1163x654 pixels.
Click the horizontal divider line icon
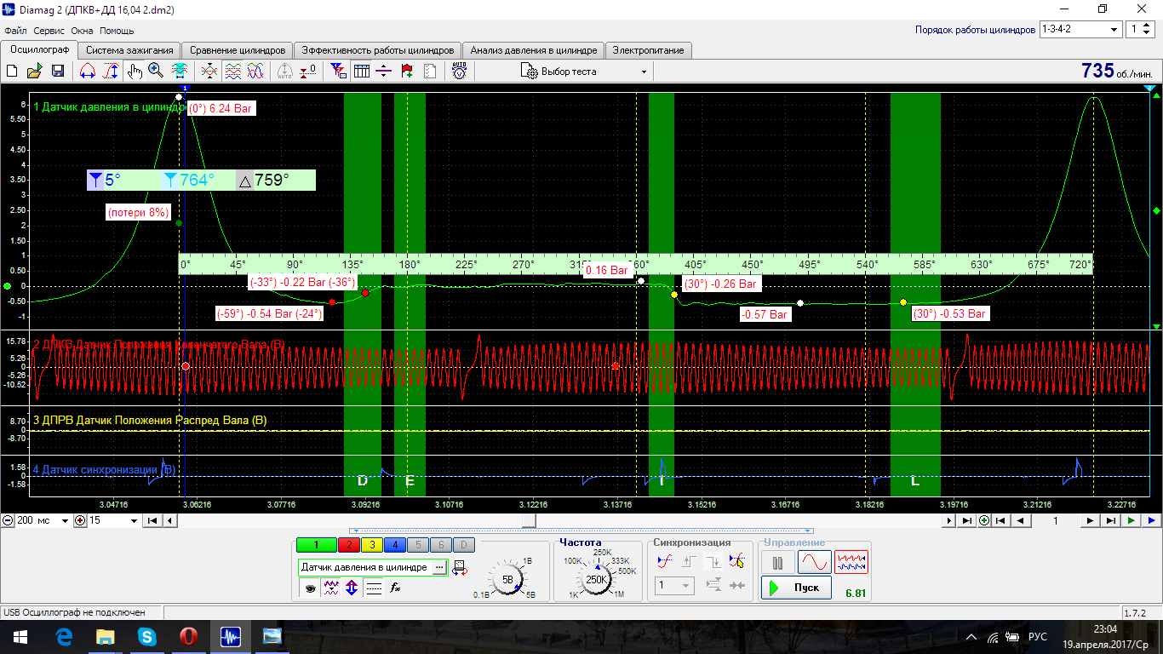(x=383, y=72)
